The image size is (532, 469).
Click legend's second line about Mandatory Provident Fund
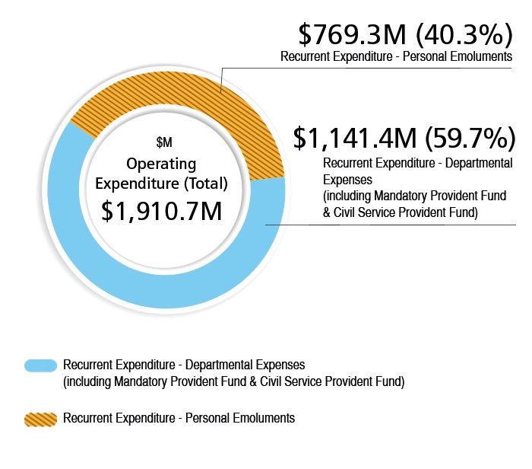click(233, 381)
